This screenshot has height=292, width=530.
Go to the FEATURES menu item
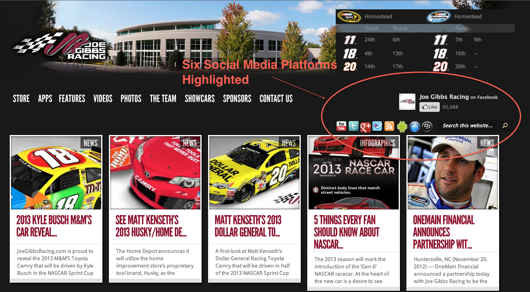72,98
